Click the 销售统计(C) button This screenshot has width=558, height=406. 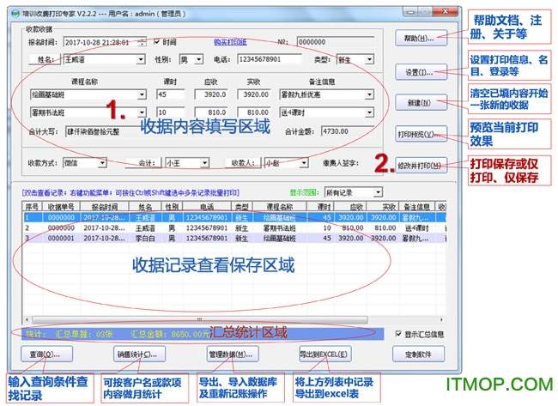[139, 354]
